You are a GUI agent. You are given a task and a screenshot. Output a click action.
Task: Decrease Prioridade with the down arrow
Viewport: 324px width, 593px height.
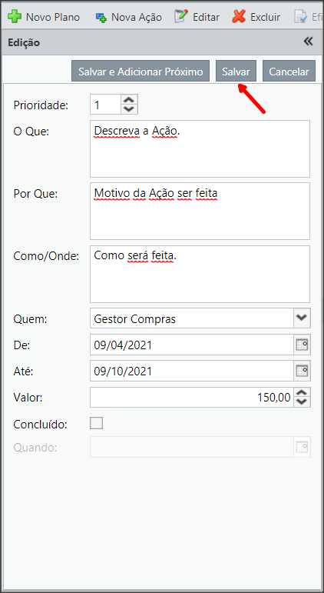pos(130,109)
